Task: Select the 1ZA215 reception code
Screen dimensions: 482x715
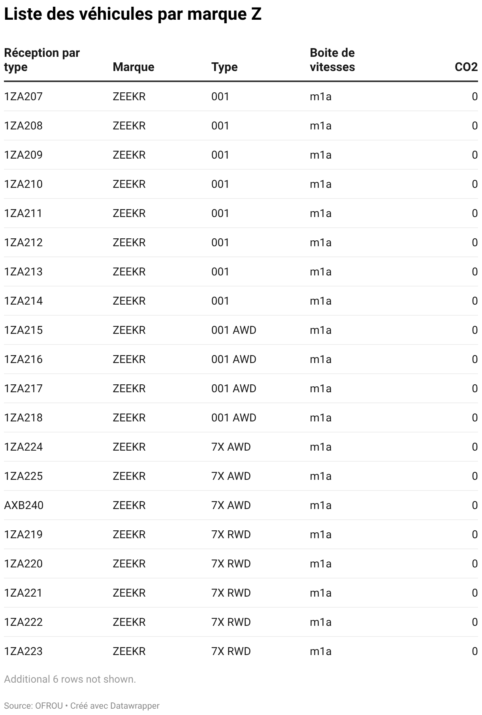Action: point(23,330)
